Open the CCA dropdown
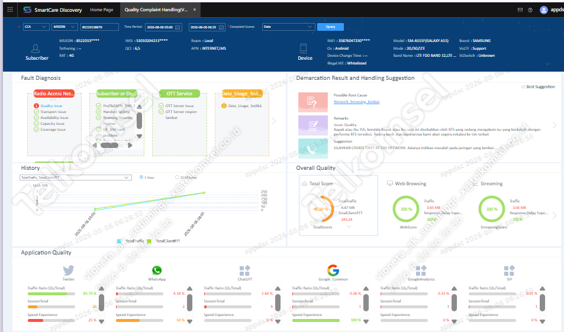Screen dimensions: 564x332 coord(36,27)
